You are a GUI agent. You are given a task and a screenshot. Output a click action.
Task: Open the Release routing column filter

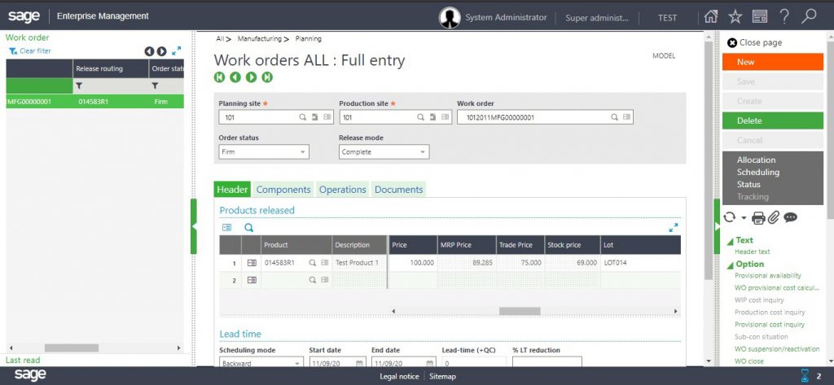click(79, 85)
